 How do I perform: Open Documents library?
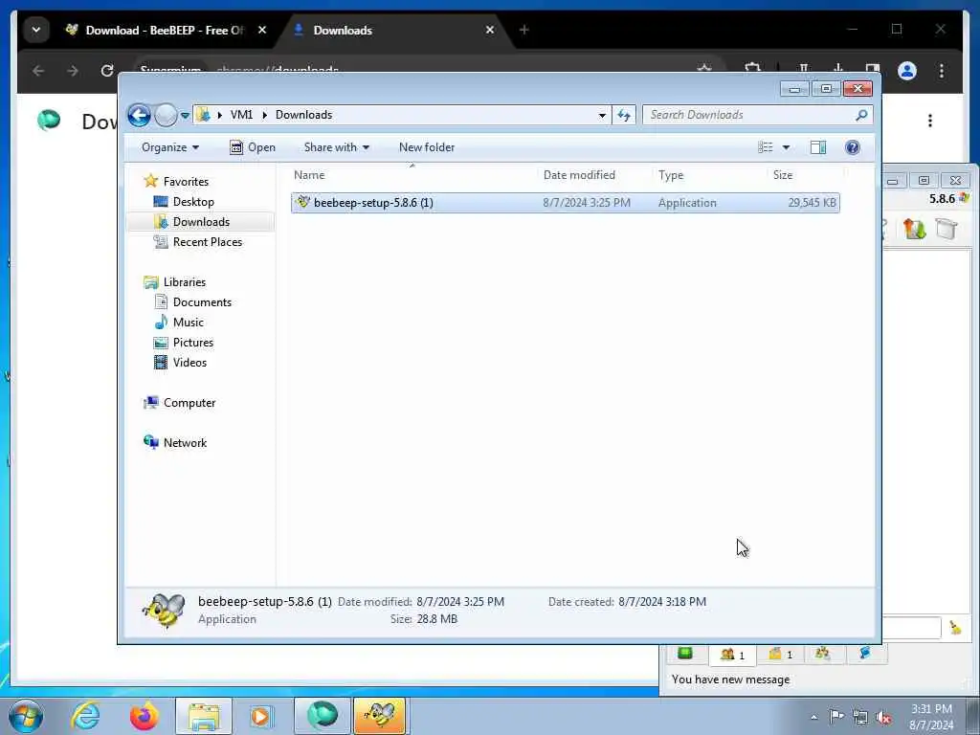point(202,302)
